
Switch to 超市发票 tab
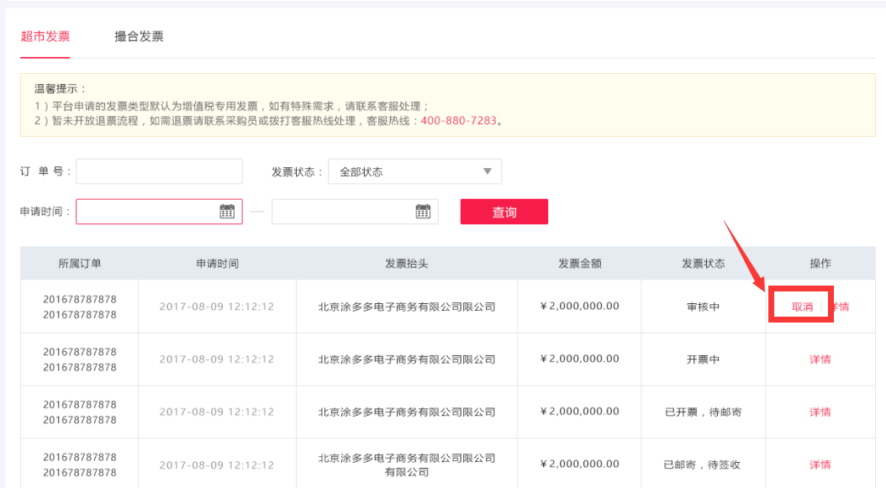(x=45, y=37)
